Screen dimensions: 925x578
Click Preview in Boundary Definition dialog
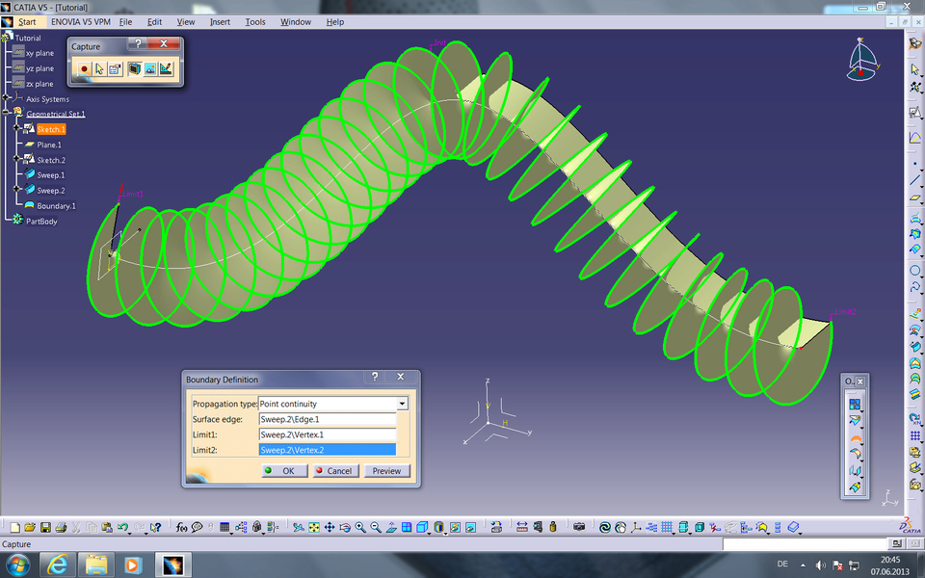point(387,471)
